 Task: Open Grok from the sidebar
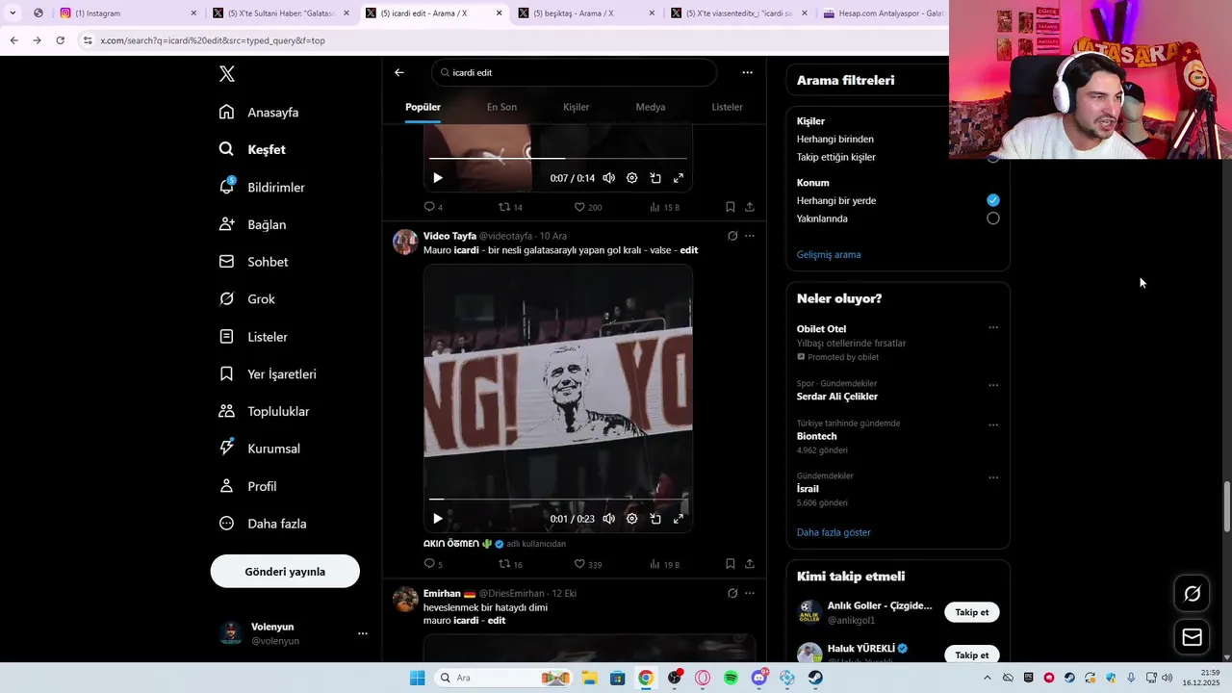pyautogui.click(x=246, y=299)
